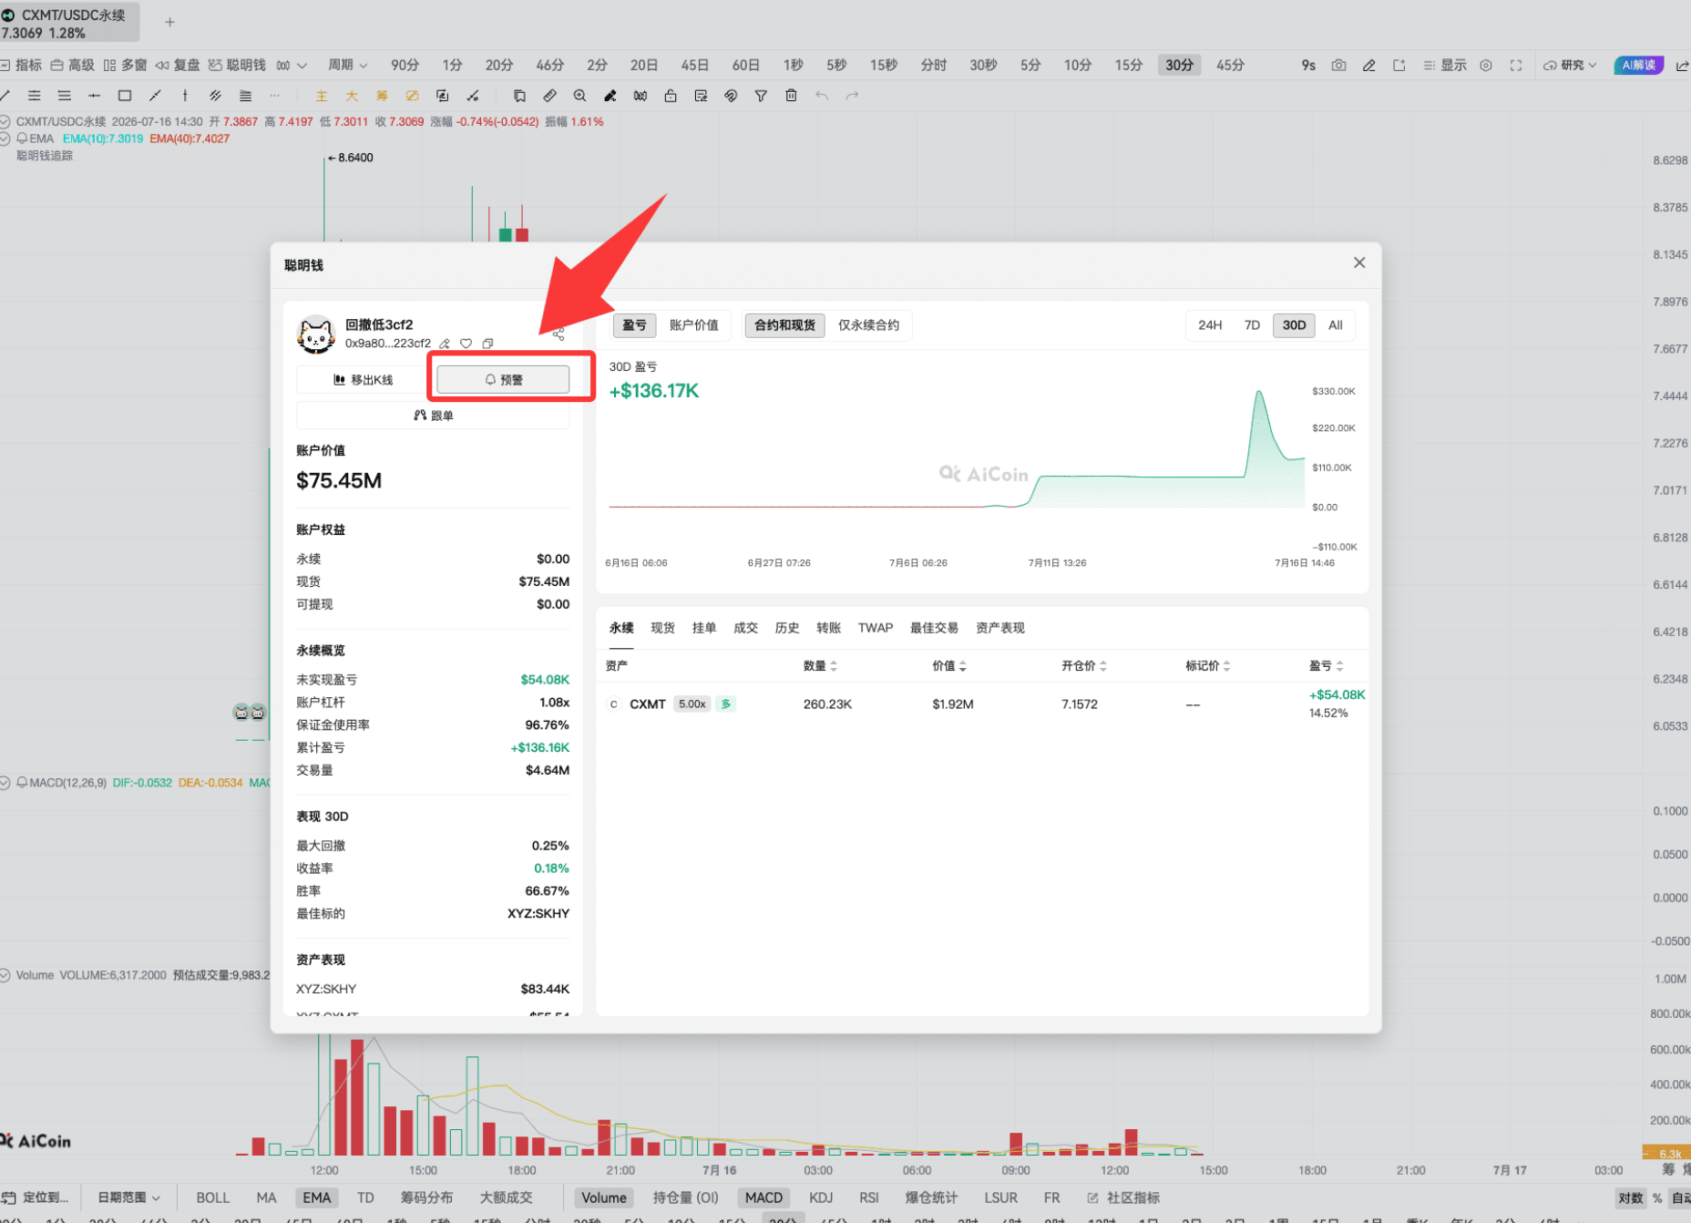Click the fullscreen icon in top toolbar
Screen dimensions: 1691x1223
(1516, 65)
